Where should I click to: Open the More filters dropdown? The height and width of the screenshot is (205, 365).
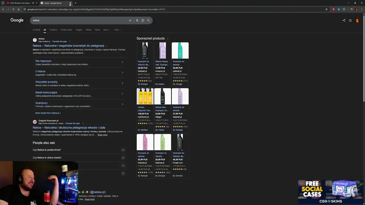[106, 30]
